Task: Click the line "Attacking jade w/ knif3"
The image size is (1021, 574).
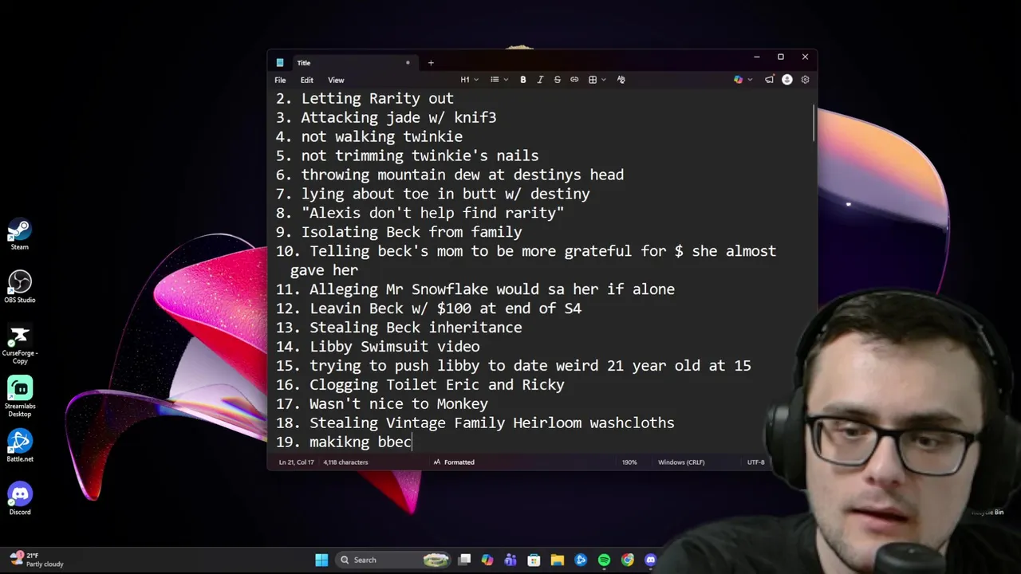Action: pos(399,118)
